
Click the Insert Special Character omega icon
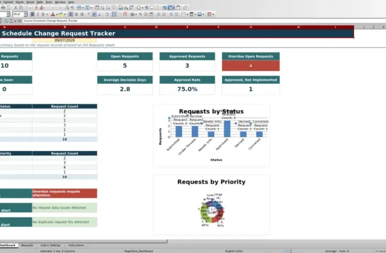point(139,8)
